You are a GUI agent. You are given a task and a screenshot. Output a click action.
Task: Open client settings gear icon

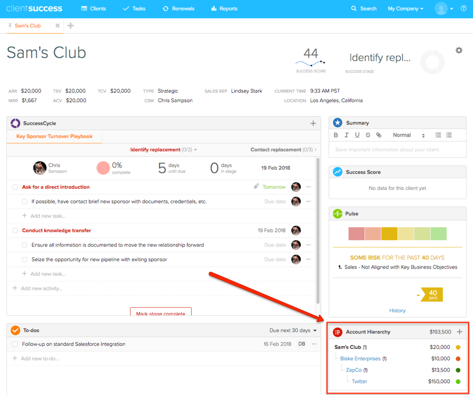[459, 50]
